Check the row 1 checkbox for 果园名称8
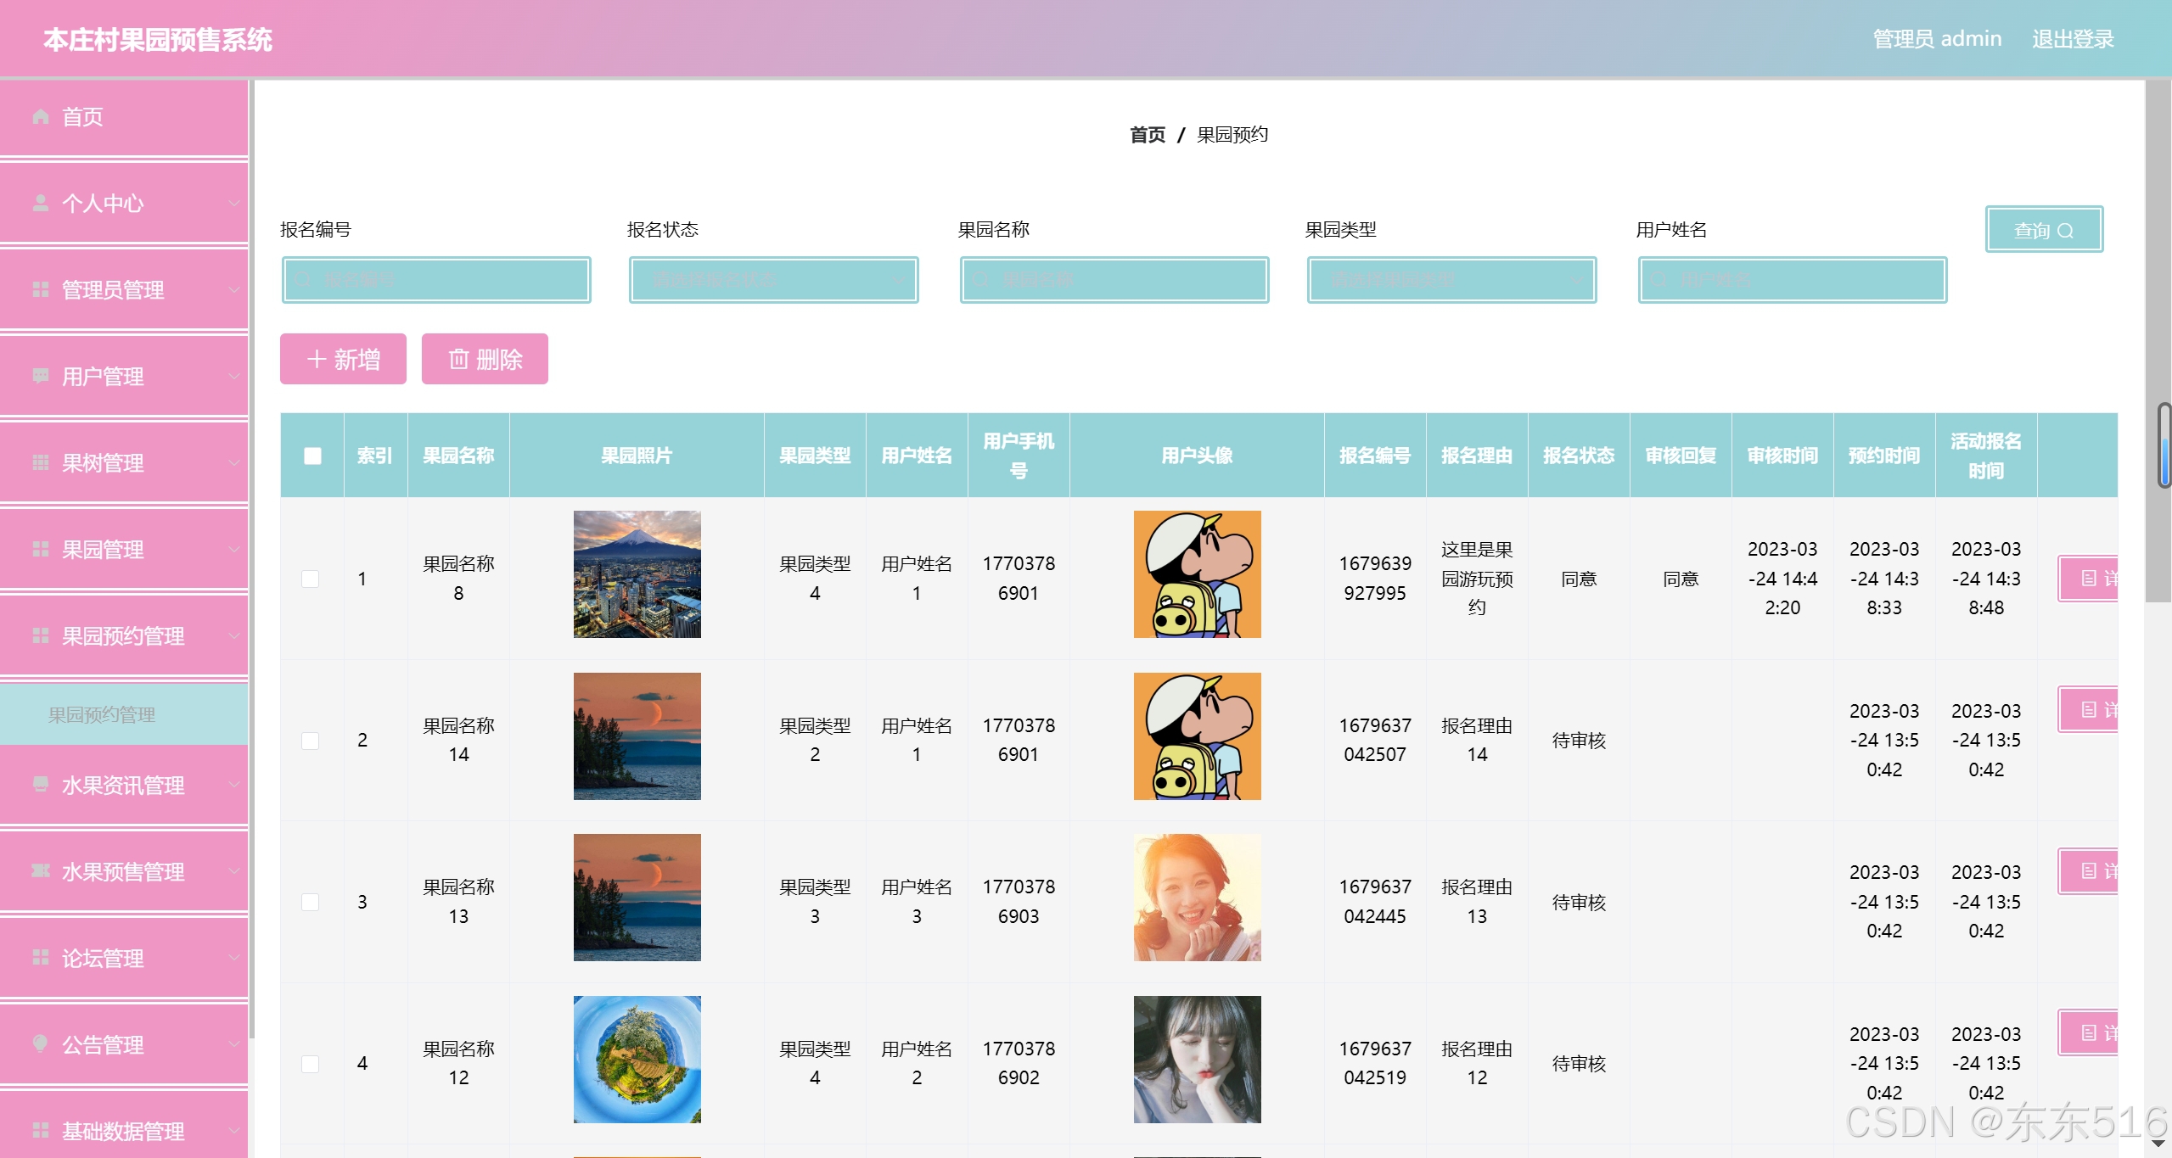 point(311,579)
